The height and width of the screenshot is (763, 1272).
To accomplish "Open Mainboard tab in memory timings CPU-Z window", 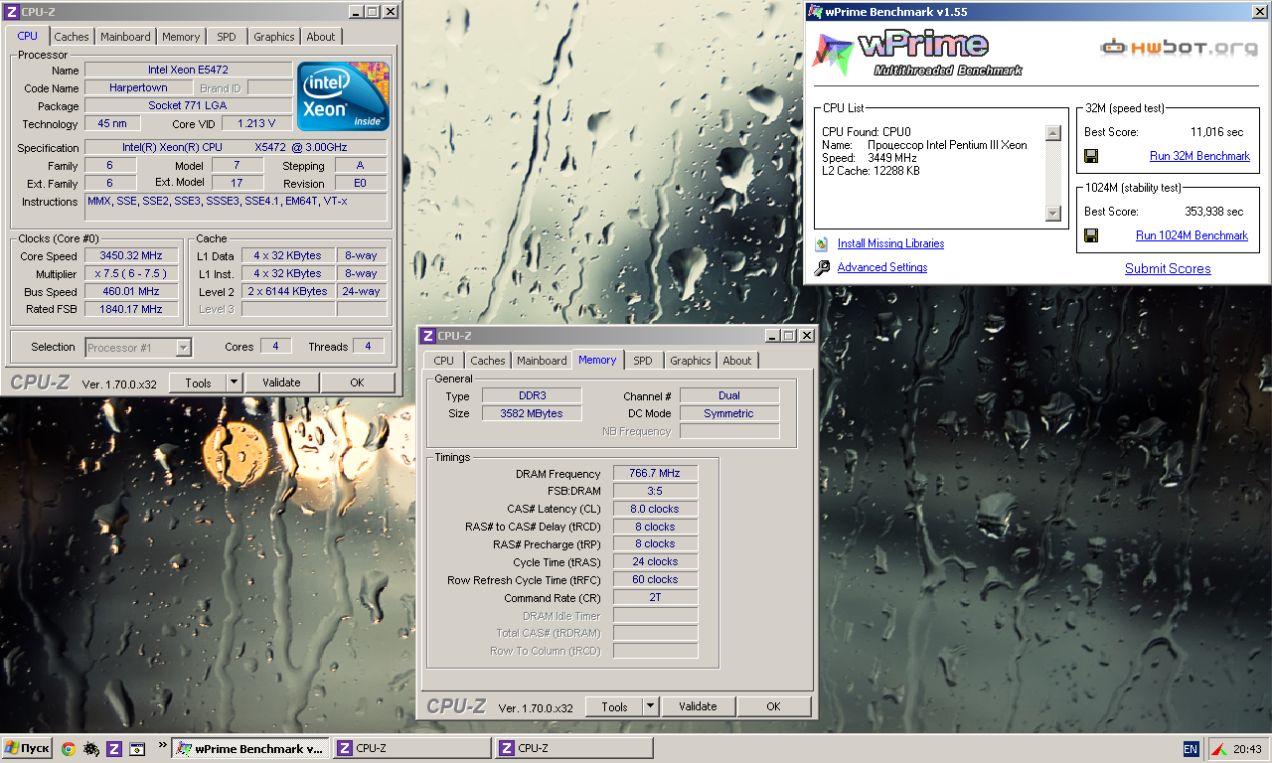I will click(542, 361).
